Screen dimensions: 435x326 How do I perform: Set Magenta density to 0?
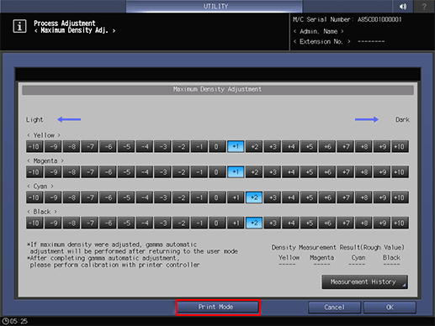[x=217, y=172]
